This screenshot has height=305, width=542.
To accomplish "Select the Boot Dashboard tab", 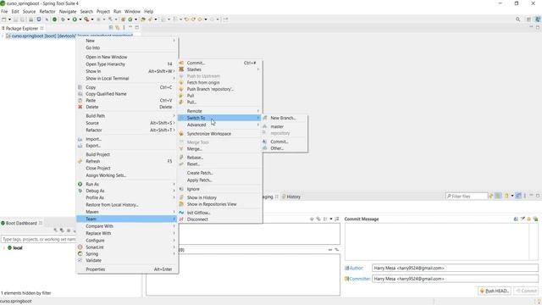I will click(21, 223).
